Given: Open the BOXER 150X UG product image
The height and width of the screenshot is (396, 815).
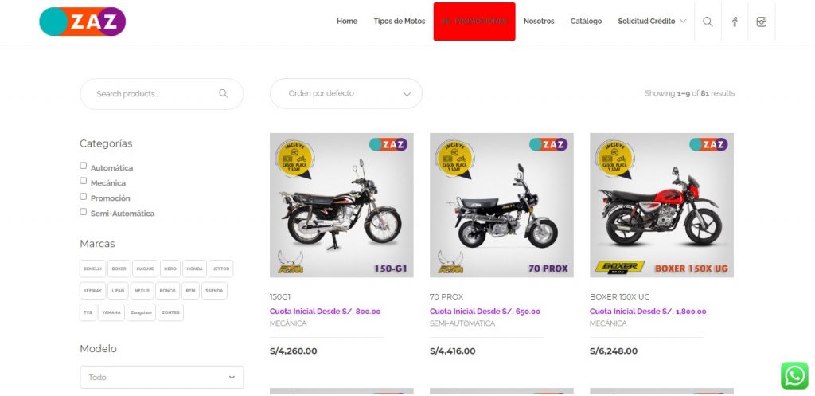Looking at the screenshot, I should (x=661, y=205).
